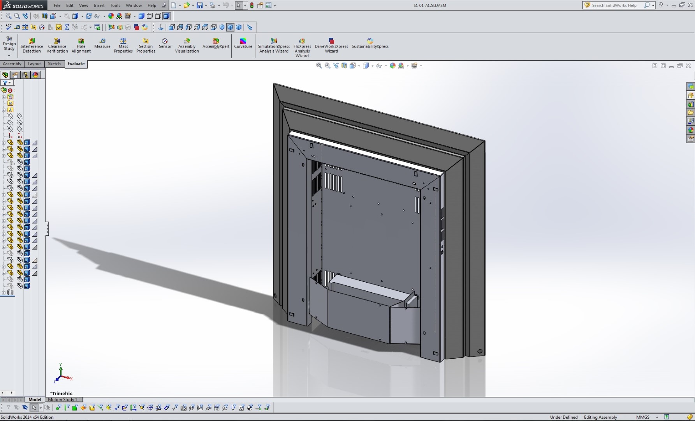The height and width of the screenshot is (421, 695).
Task: Launch Clearance Verification
Action: (x=57, y=46)
